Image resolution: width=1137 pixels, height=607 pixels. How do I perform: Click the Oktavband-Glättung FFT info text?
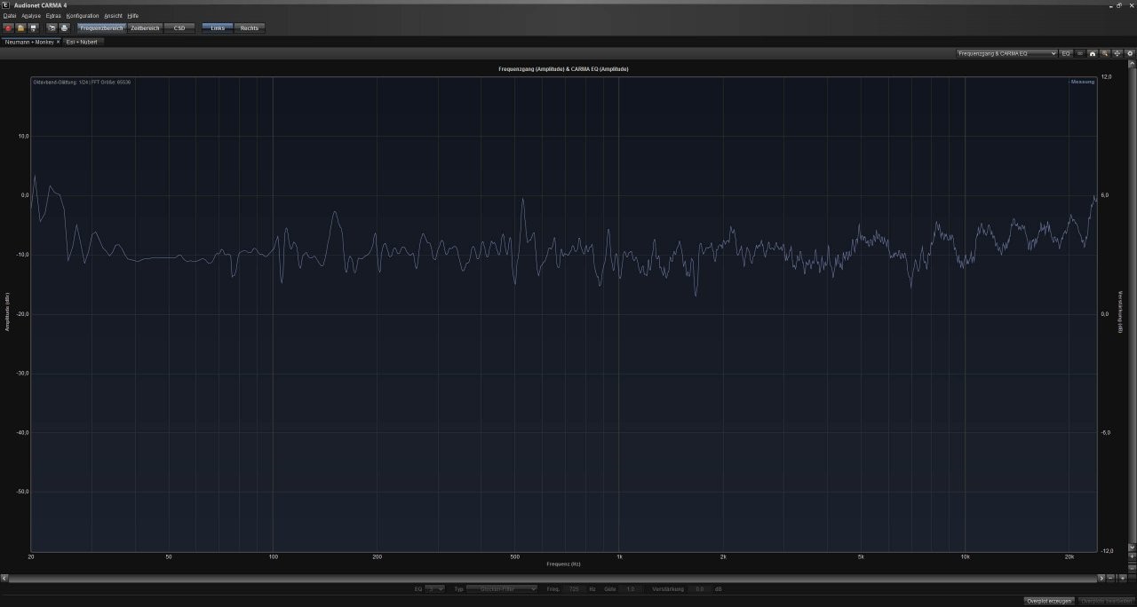coord(82,82)
